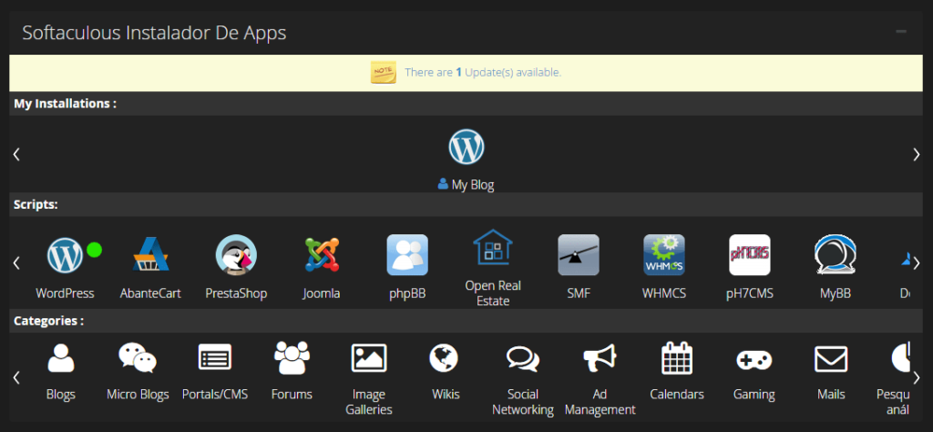Open the updates available notice link
This screenshot has height=432, width=933.
483,73
